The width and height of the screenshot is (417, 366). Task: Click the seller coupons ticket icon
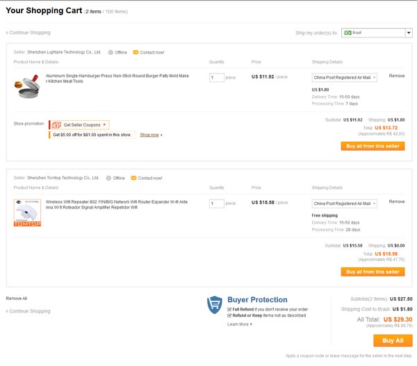coord(56,124)
